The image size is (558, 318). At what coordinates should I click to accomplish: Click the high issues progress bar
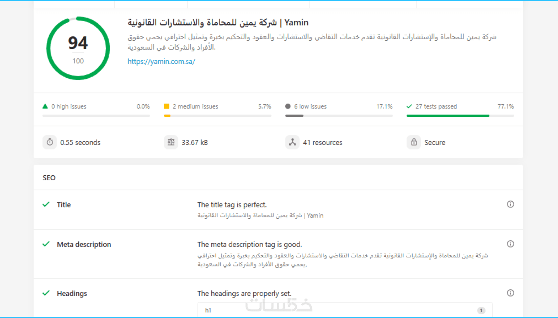click(x=96, y=116)
